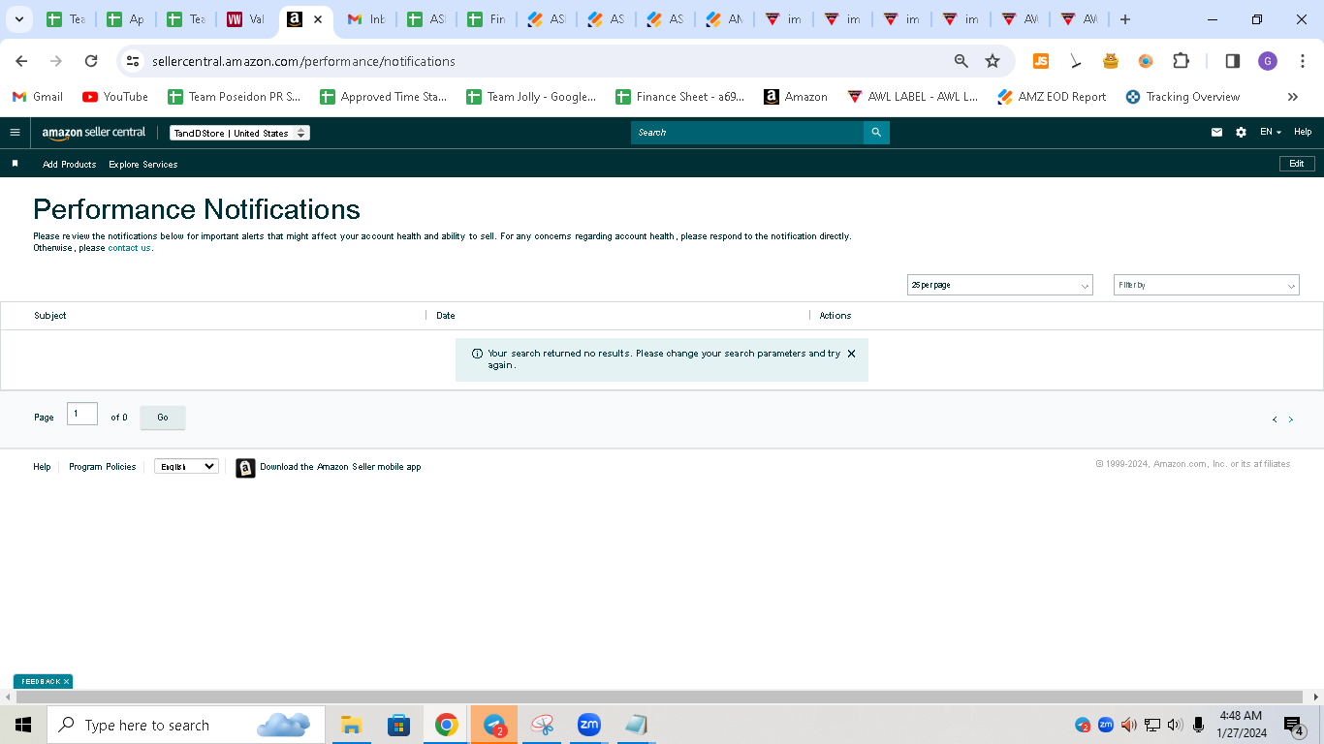This screenshot has height=744, width=1324.
Task: Open the English language select in footer
Action: coord(186,466)
